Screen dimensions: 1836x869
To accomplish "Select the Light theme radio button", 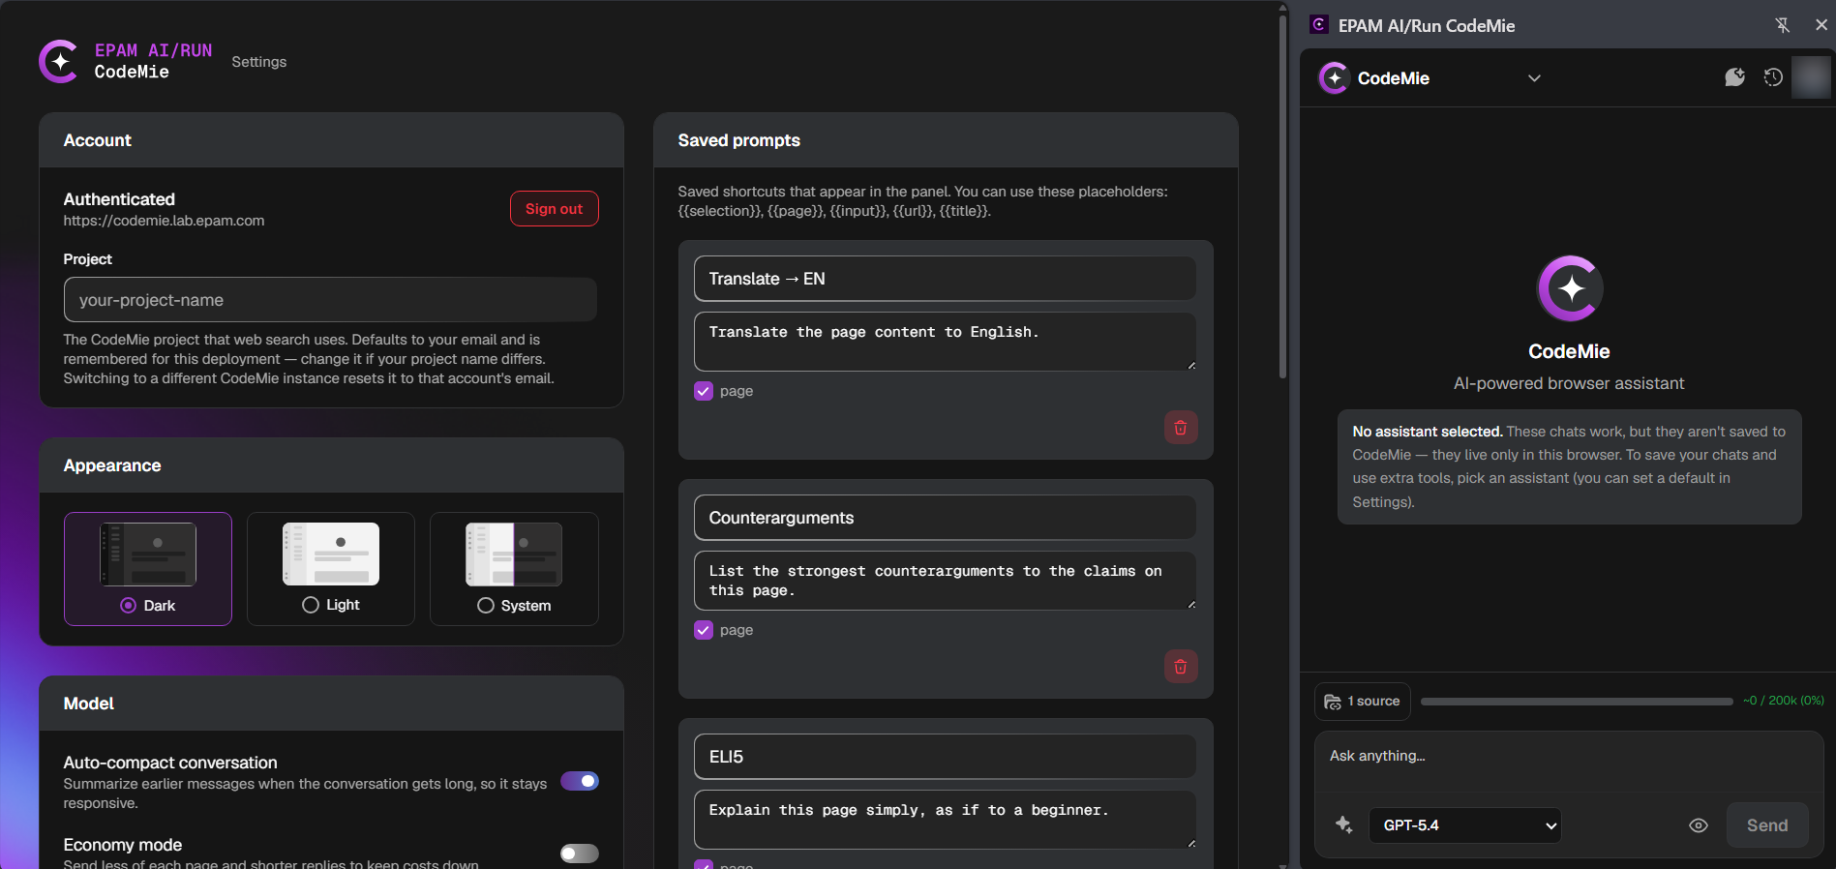I will point(311,605).
